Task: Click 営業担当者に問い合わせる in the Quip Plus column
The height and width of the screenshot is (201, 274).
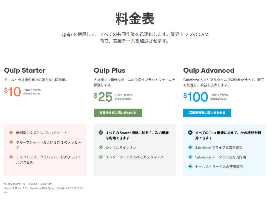Action: tap(118, 113)
